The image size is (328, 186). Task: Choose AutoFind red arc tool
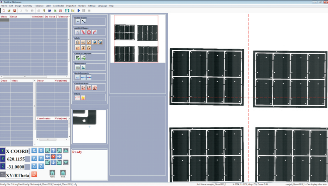tap(95, 32)
